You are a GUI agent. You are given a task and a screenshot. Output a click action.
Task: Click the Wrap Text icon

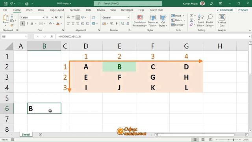(94, 17)
